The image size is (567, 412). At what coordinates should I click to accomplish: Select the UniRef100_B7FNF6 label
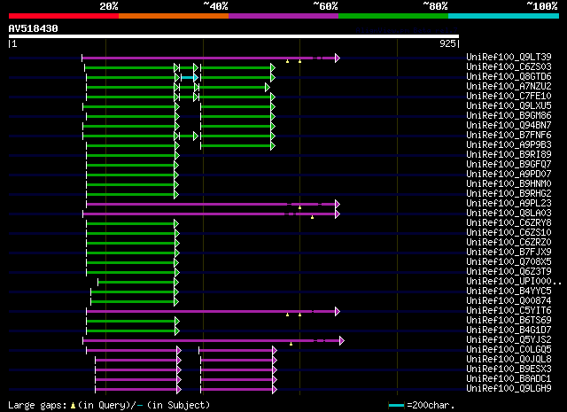(509, 136)
